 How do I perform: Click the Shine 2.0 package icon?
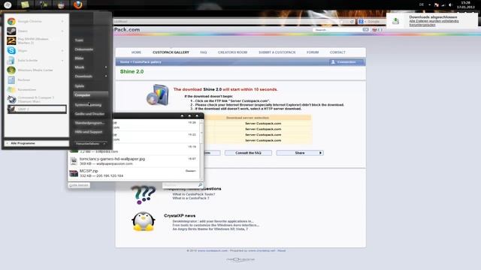point(158,95)
